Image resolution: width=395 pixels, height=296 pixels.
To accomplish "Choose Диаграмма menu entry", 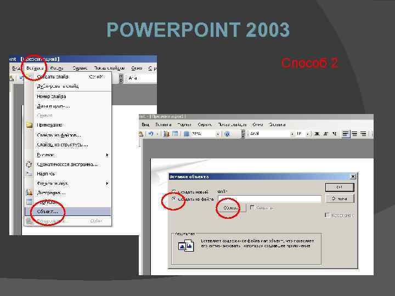I will (x=68, y=193).
